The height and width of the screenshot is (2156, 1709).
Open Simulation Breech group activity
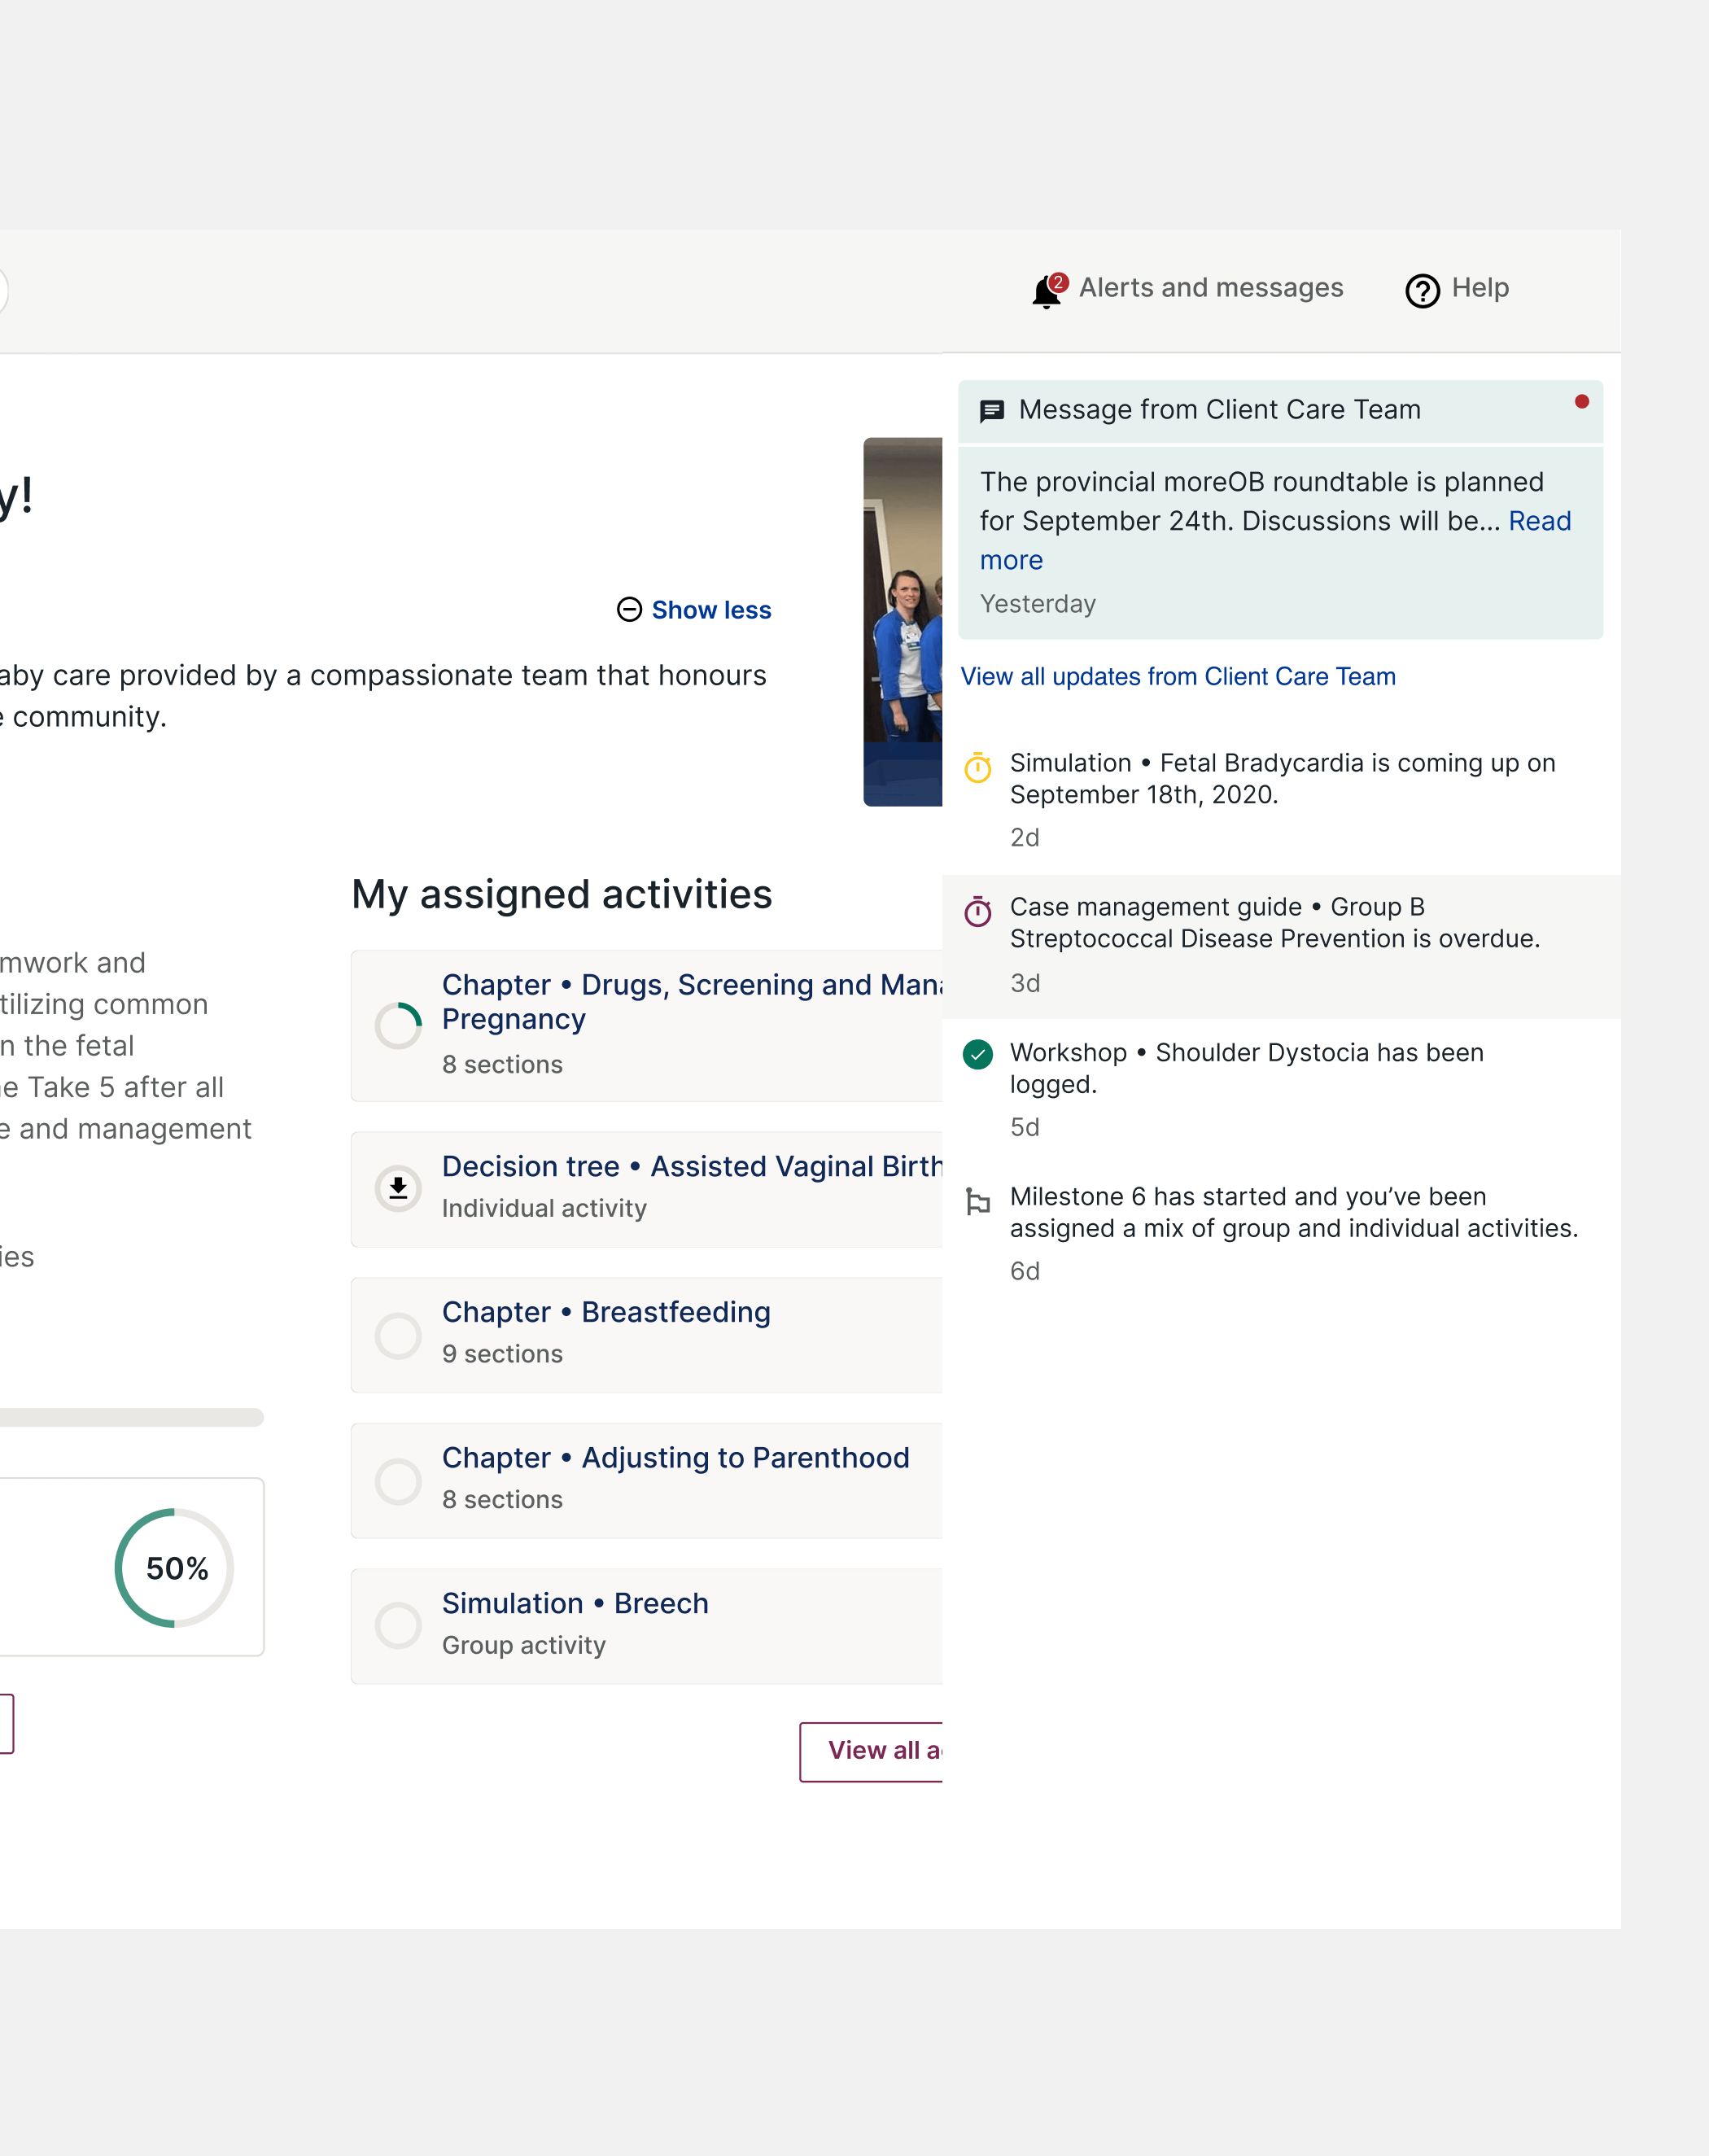646,1626
